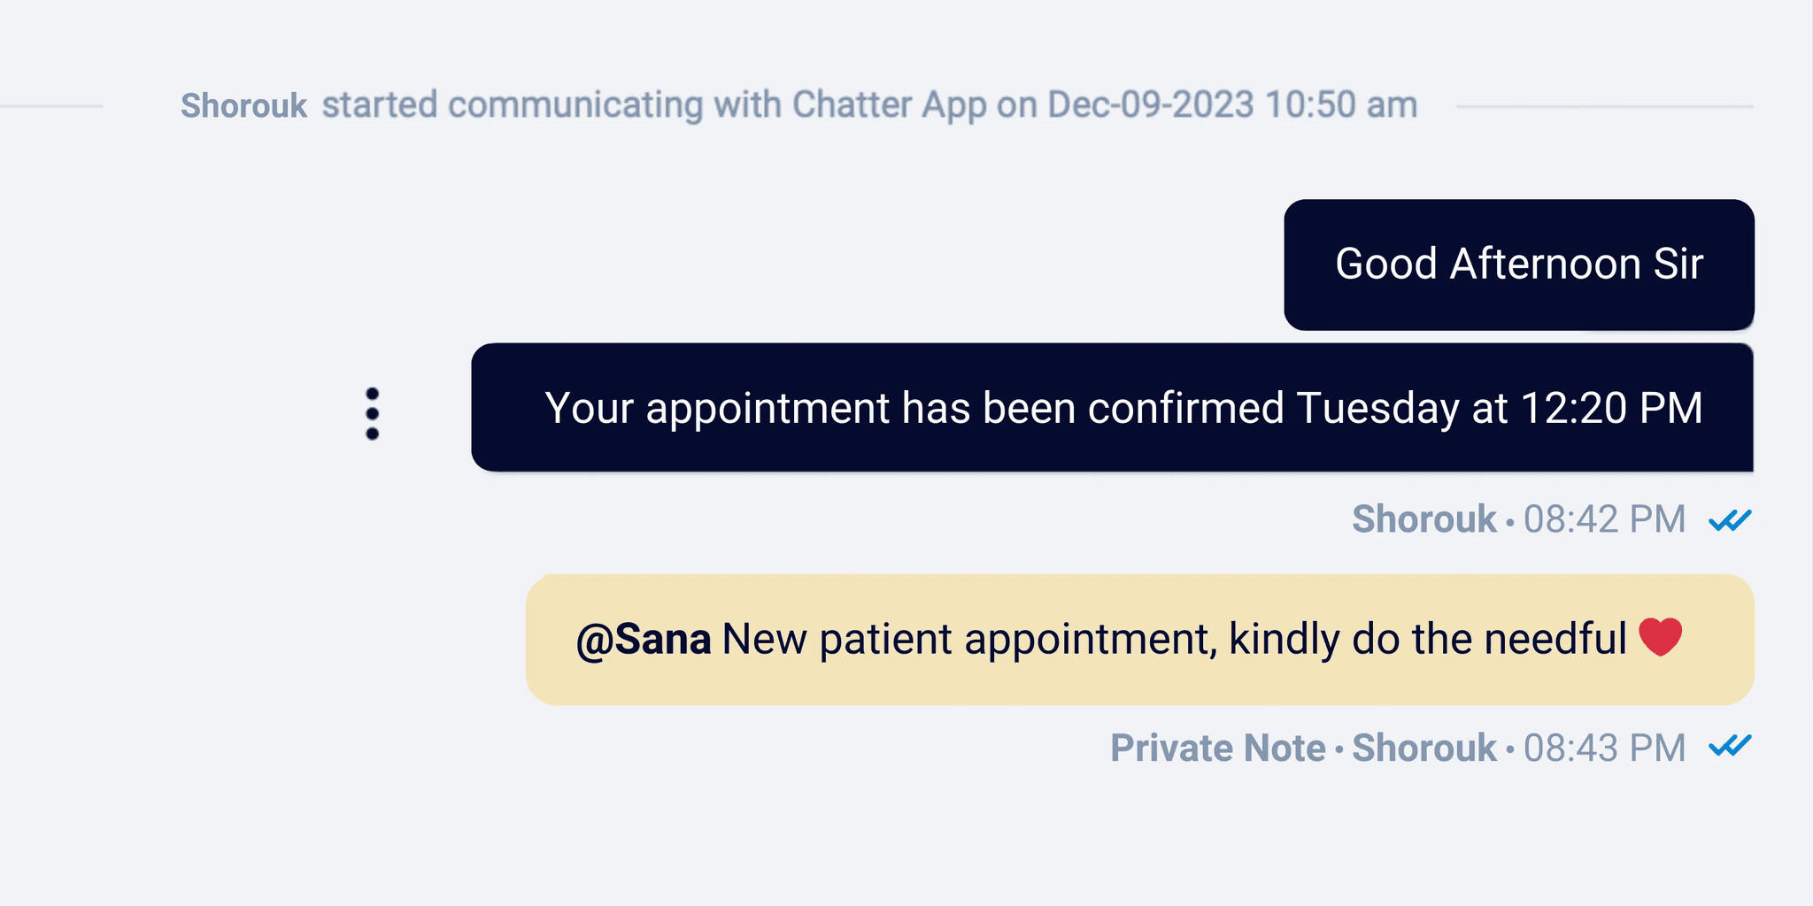Click the bottom dot of the kebab menu
The width and height of the screenshot is (1813, 906).
coord(373,434)
